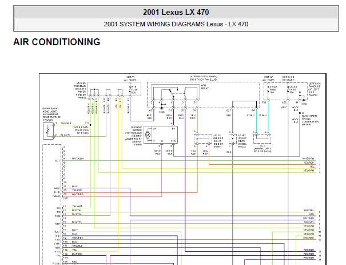Click the 2001 System Wiring Diagrams subtitle
The height and width of the screenshot is (265, 346).
click(x=176, y=24)
